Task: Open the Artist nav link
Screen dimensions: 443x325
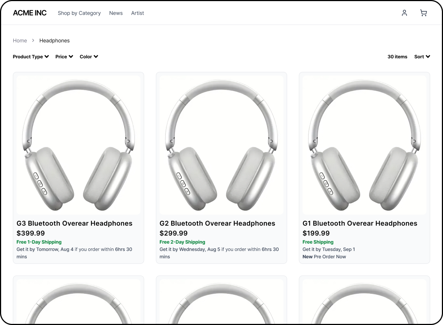Action: coord(137,13)
